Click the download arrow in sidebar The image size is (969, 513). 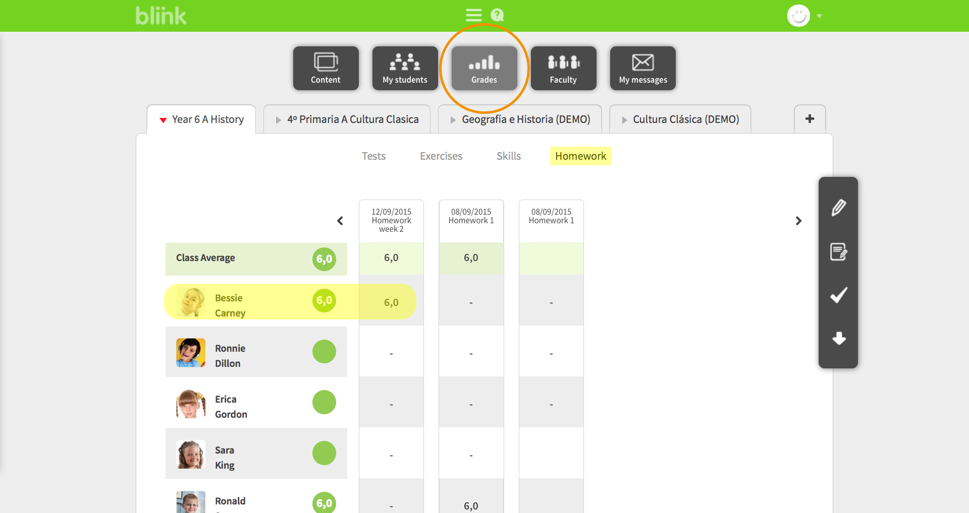(838, 338)
